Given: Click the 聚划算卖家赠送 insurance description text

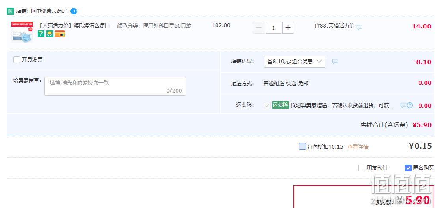Looking at the screenshot, I should pyautogui.click(x=342, y=106).
